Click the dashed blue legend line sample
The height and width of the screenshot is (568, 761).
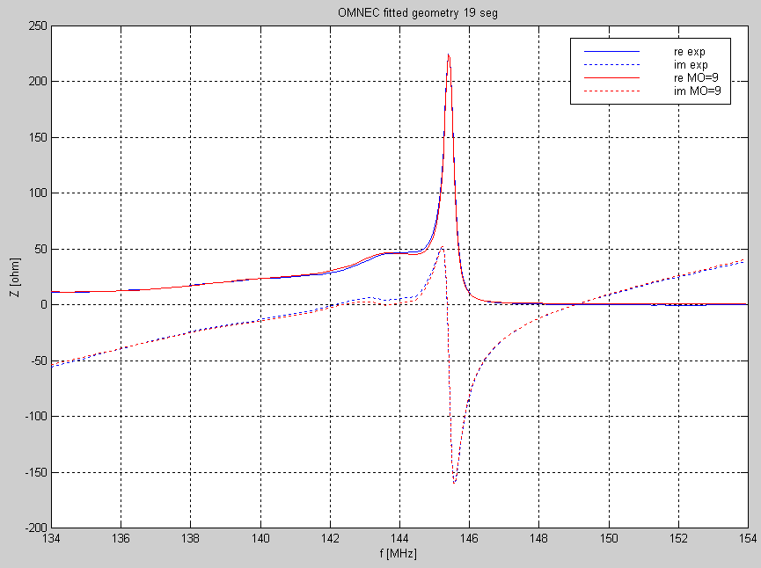coord(611,64)
